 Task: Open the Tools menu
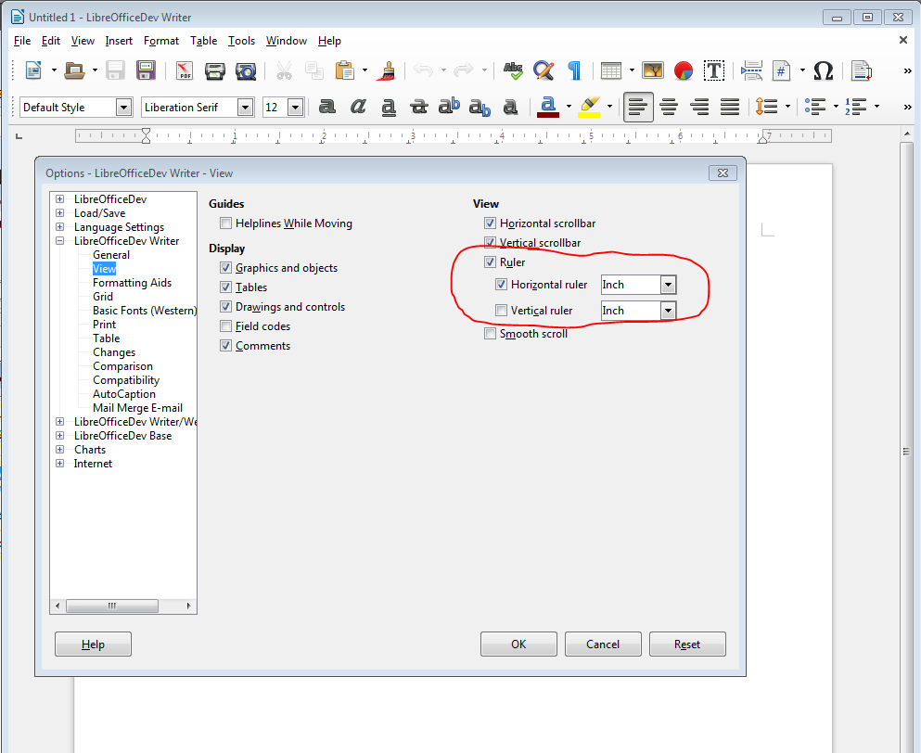(241, 41)
